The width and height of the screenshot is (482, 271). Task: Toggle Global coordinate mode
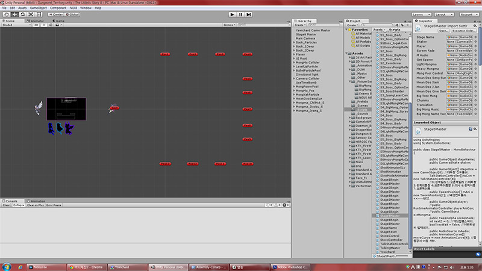(72, 14)
